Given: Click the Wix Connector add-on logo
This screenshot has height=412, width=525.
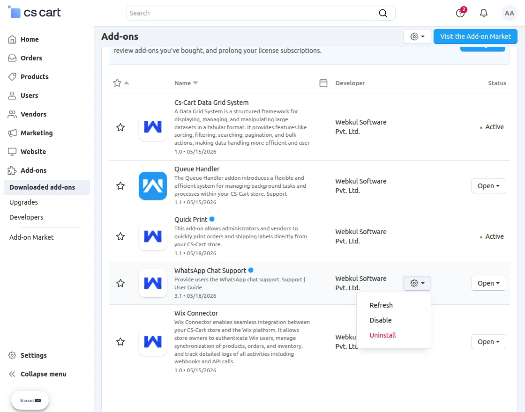Looking at the screenshot, I should point(153,342).
